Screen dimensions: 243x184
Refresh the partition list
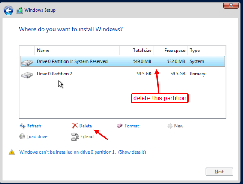[34, 126]
